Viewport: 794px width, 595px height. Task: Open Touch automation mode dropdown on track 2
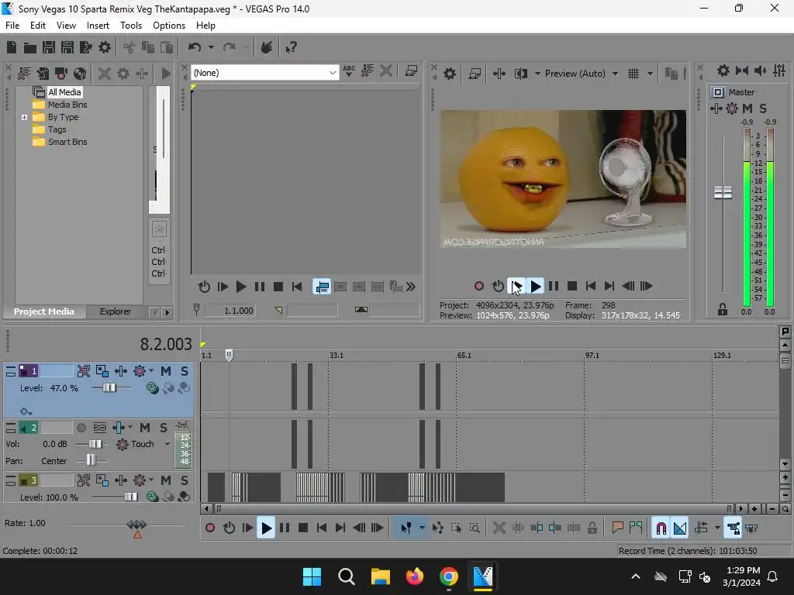click(x=167, y=444)
